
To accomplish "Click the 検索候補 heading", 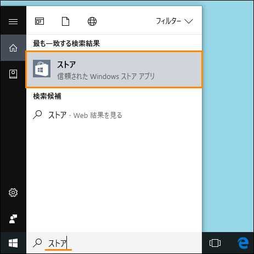I will [x=47, y=96].
